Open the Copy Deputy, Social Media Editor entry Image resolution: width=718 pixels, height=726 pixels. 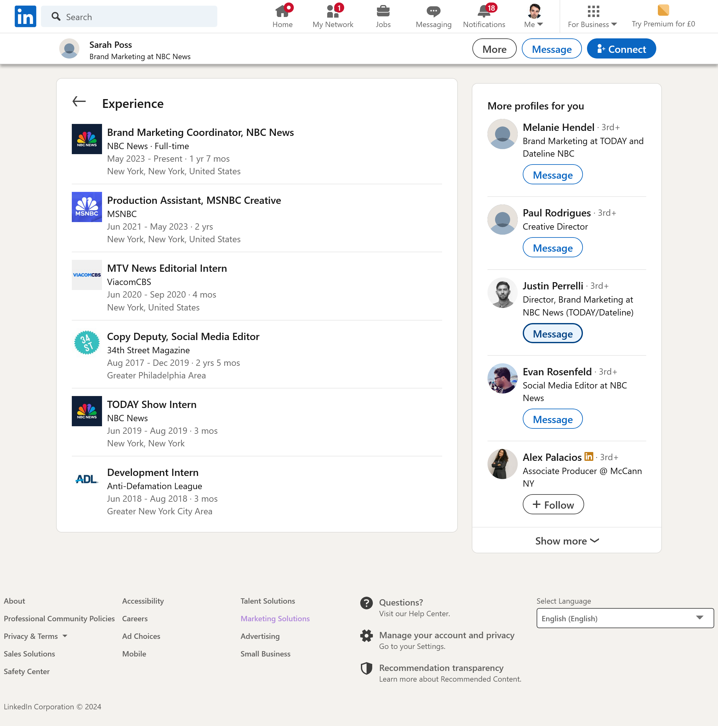(x=183, y=336)
